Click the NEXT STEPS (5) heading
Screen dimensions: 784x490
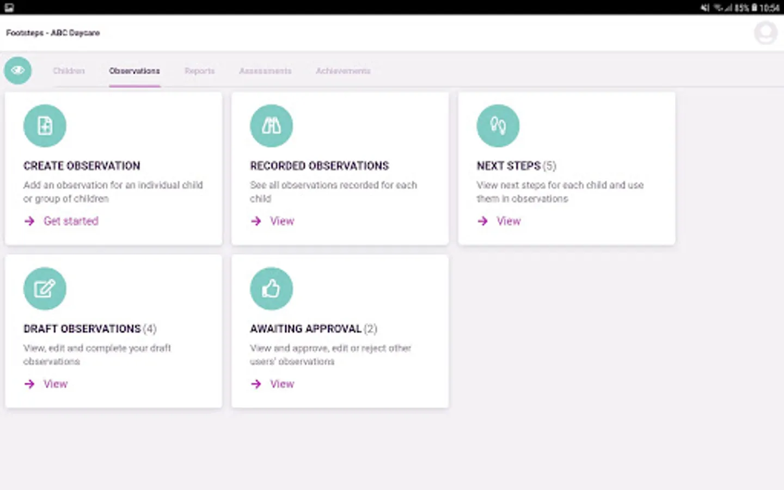(516, 166)
